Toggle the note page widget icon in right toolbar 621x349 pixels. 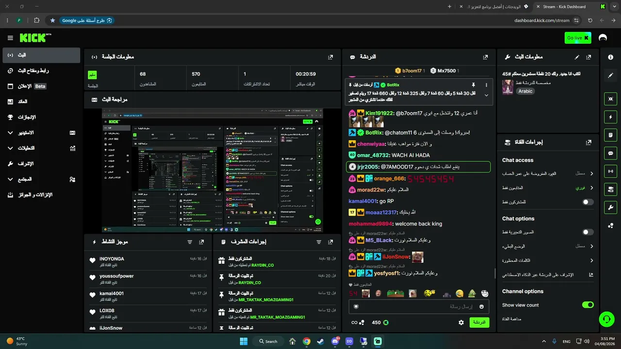pos(610,135)
